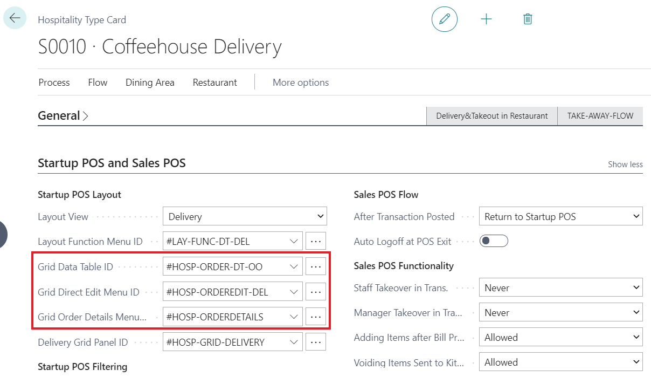651x377 pixels.
Task: Click More options
Action: coord(301,83)
